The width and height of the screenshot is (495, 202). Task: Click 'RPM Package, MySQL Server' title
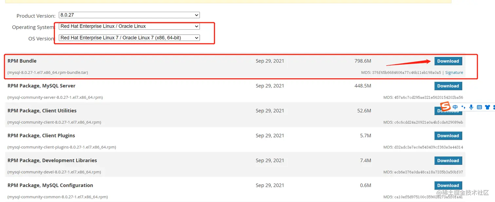click(42, 86)
